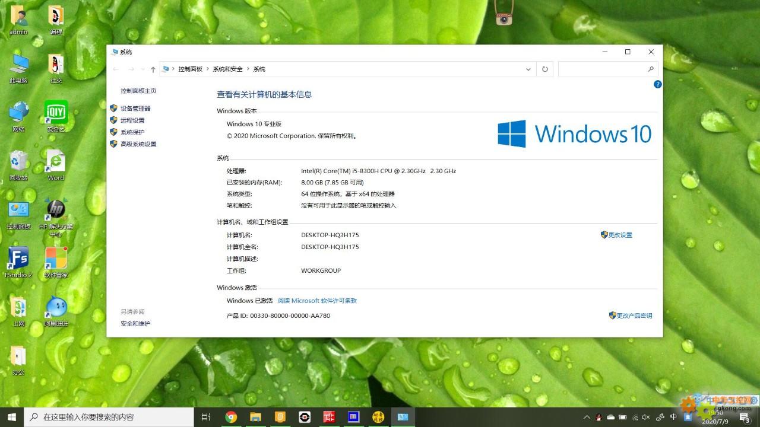Click the Windows Start button

pyautogui.click(x=12, y=417)
